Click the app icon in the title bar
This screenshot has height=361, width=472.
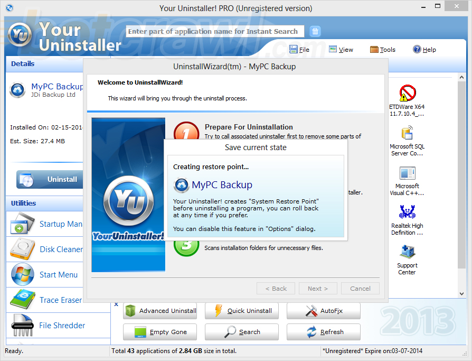point(10,8)
